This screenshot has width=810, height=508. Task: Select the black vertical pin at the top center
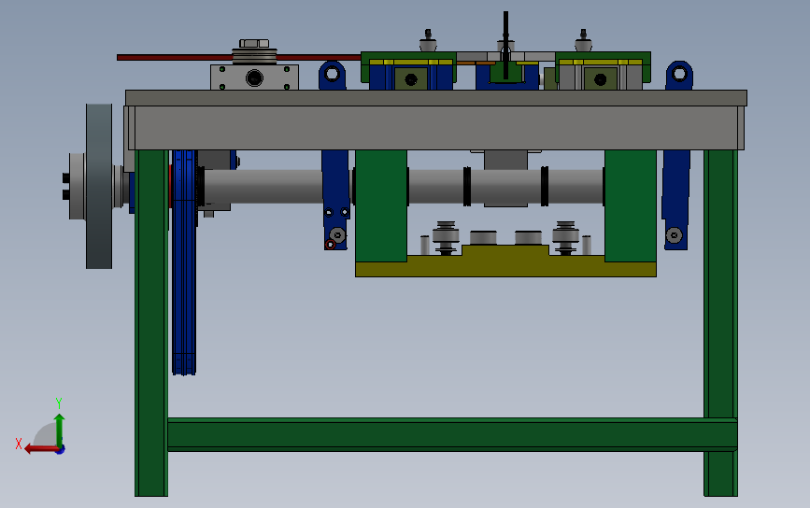pyautogui.click(x=505, y=45)
